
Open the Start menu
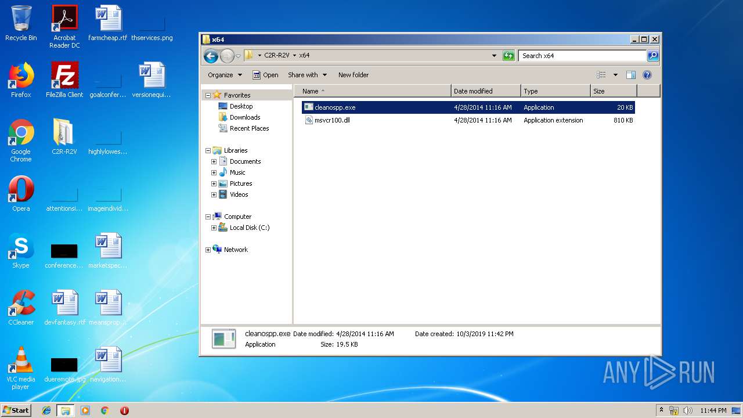16,410
